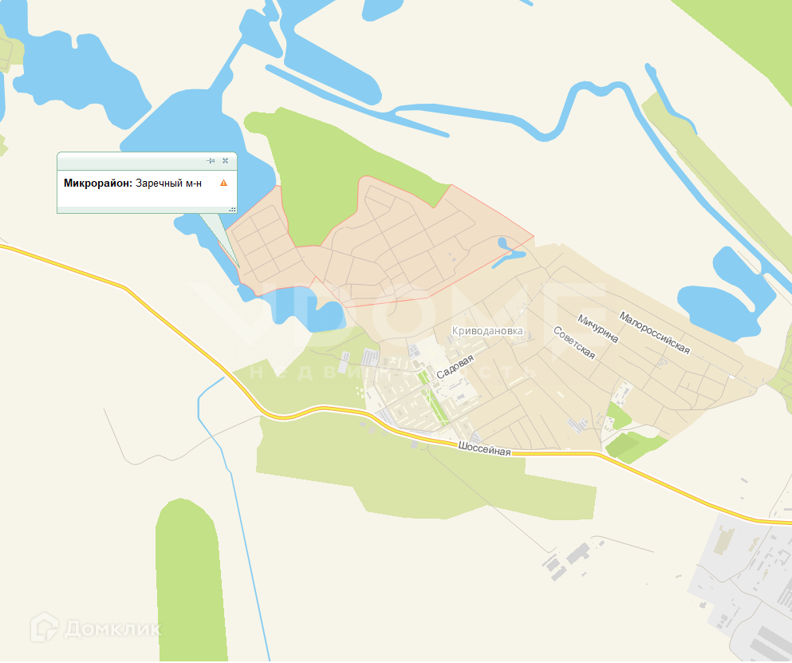Image resolution: width=792 pixels, height=663 pixels.
Task: Pin the Микрорайон info popup
Action: (211, 160)
